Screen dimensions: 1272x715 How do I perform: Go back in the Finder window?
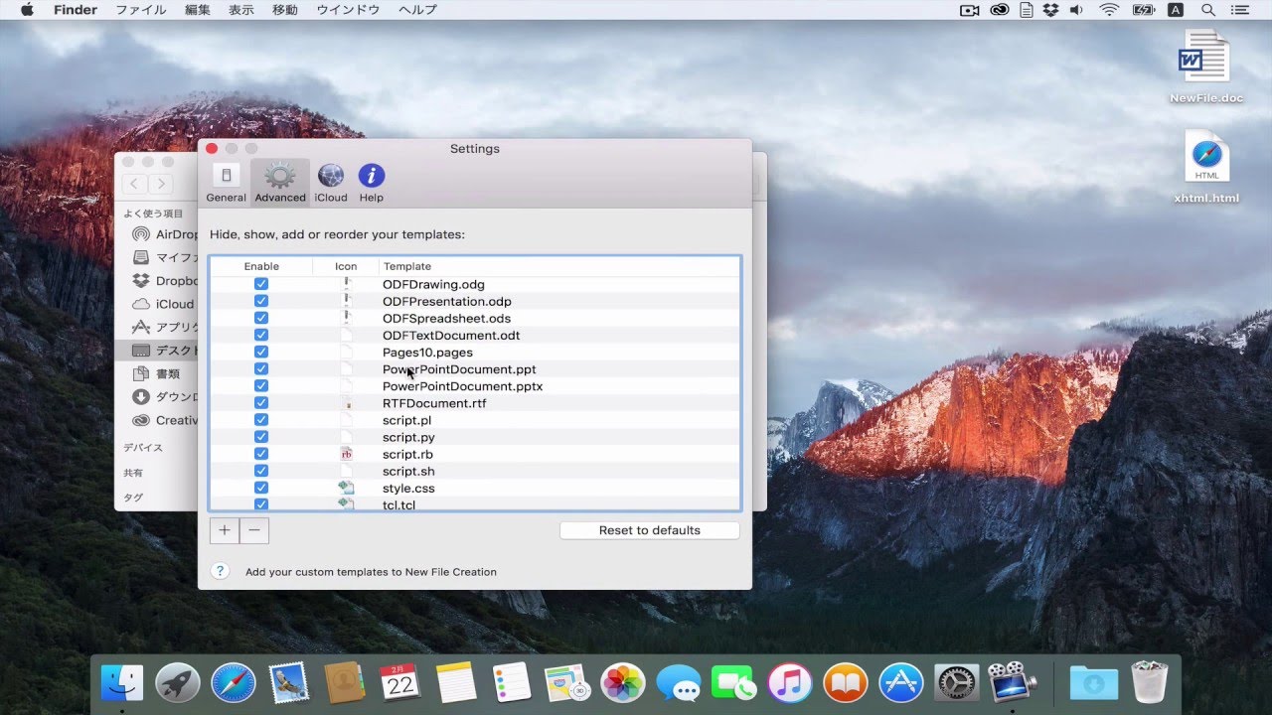pos(134,184)
